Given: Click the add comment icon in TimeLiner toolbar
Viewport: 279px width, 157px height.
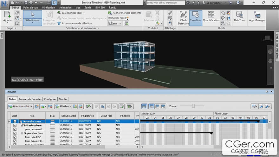Looking at the screenshot, I should [122, 107].
